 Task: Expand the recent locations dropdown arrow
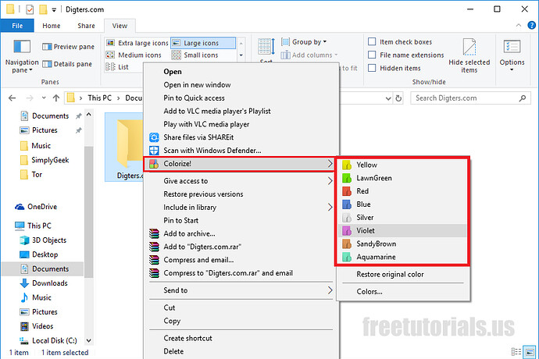pyautogui.click(x=44, y=98)
